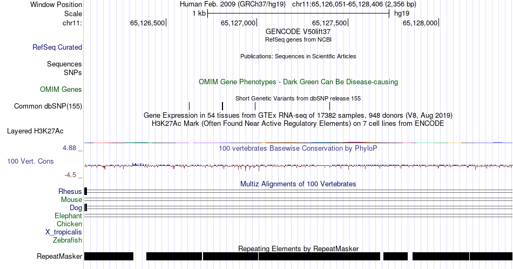Click the RepeatMasker track label
The height and width of the screenshot is (269, 513).
[59, 256]
